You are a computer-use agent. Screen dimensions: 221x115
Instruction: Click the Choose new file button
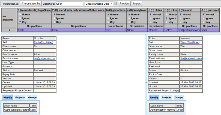[x=31, y=4]
